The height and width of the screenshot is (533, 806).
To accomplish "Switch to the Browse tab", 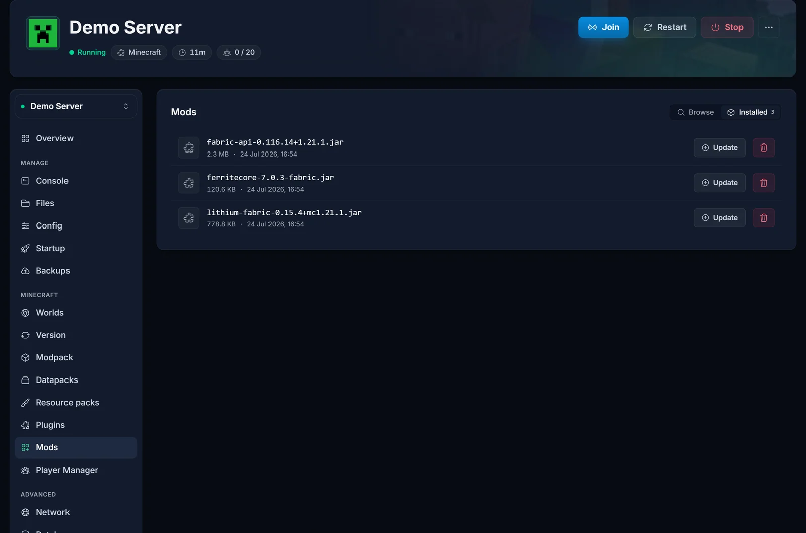I will (x=696, y=112).
